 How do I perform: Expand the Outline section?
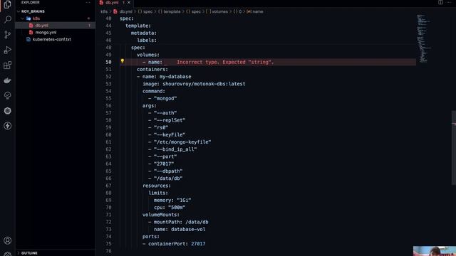tap(29, 253)
